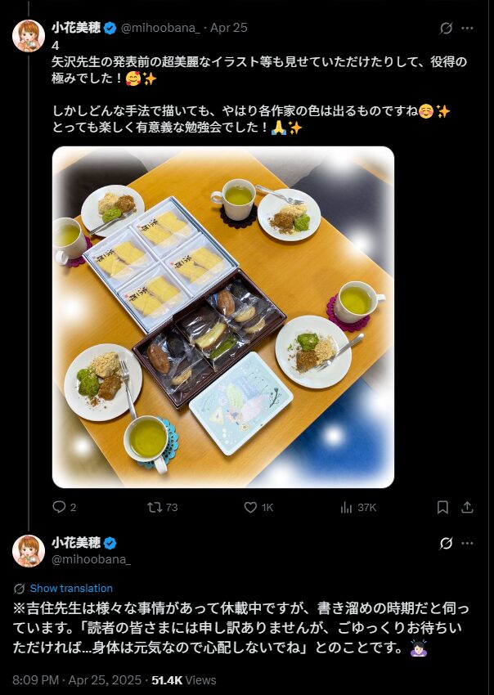494x695 pixels.
Task: Click Show translation link
Action: tap(71, 588)
